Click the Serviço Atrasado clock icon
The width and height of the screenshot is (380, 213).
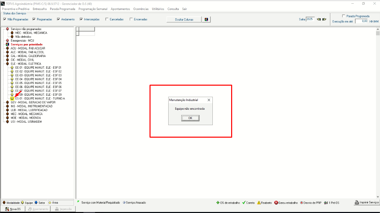pos(124,202)
